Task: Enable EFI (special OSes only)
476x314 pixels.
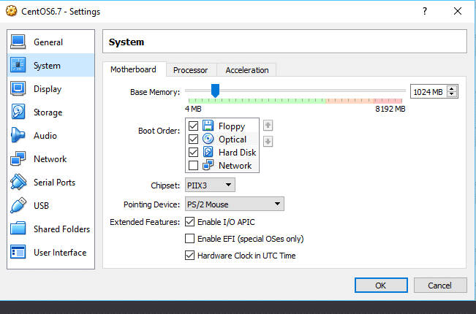Action: [x=191, y=239]
